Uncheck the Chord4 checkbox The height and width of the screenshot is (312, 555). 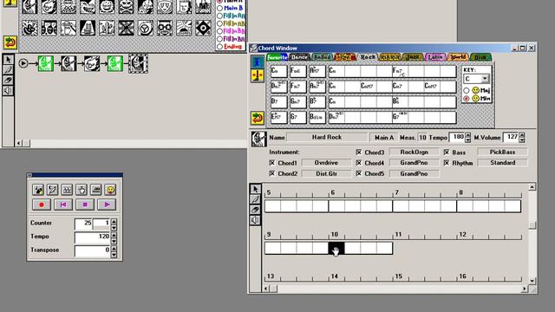pos(358,163)
